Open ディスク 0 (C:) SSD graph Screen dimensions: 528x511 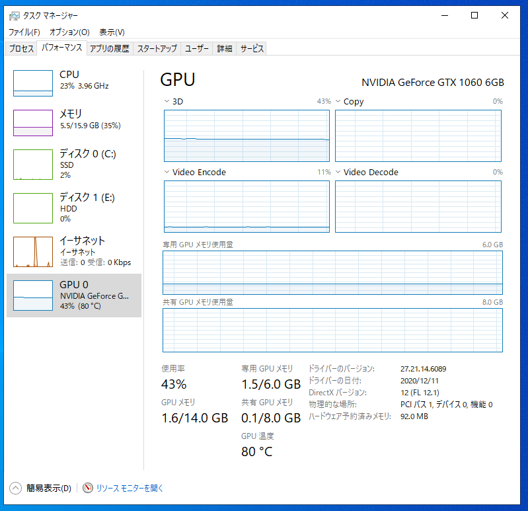point(33,165)
